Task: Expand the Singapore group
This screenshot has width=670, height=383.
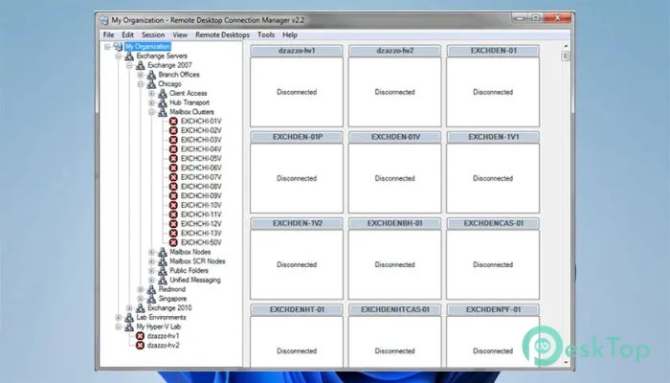Action: (x=141, y=299)
